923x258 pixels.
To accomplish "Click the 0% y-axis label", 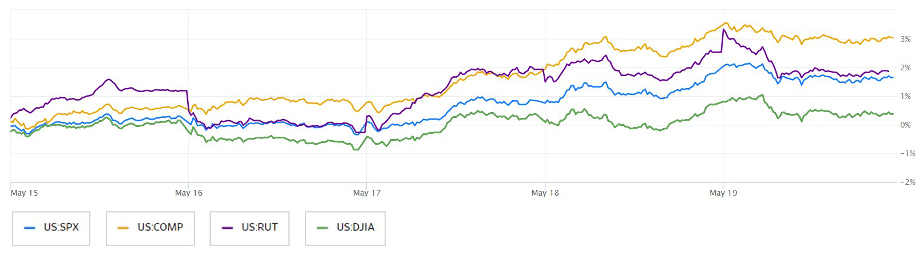I will click(905, 125).
